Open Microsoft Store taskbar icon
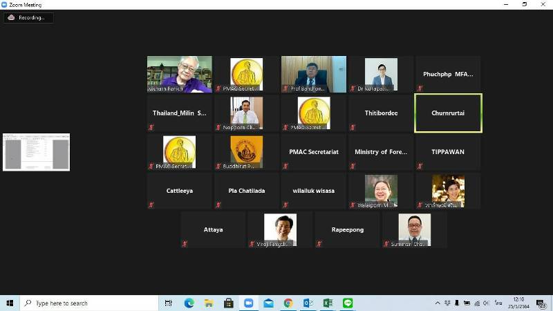553x311 pixels. click(228, 303)
